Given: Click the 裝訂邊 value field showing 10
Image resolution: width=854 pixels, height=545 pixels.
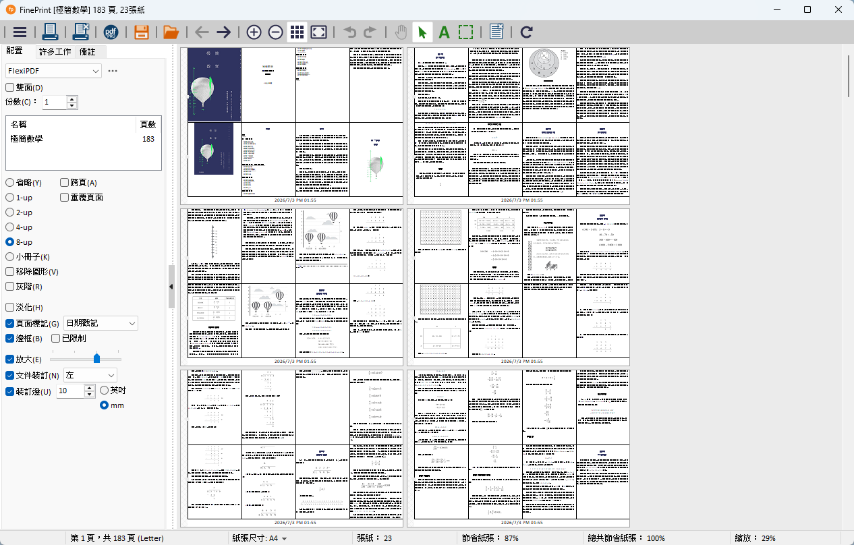Looking at the screenshot, I should pos(71,391).
